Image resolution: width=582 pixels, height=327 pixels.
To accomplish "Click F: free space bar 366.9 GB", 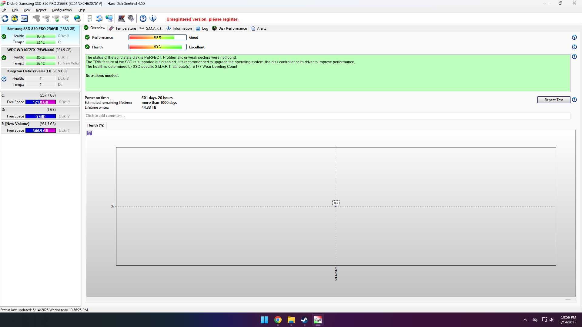I will [x=41, y=130].
